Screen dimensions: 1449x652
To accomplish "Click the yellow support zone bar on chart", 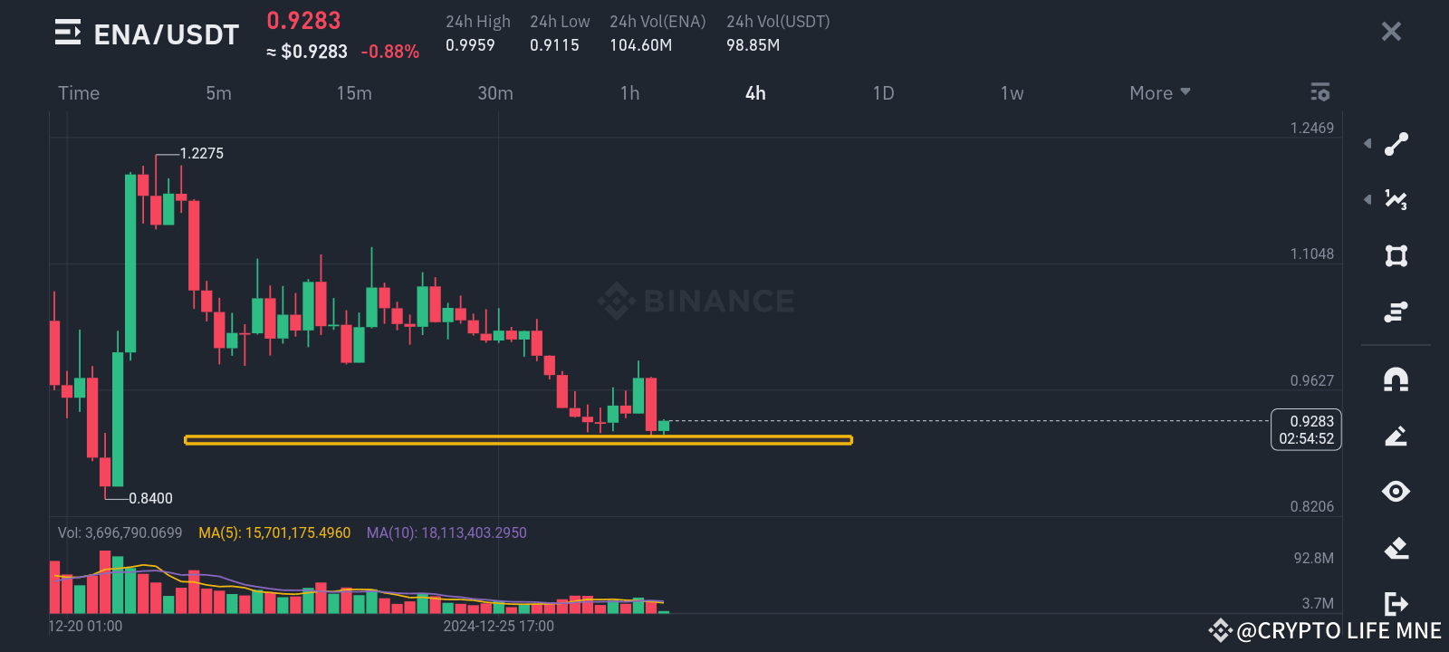I will 516,439.
